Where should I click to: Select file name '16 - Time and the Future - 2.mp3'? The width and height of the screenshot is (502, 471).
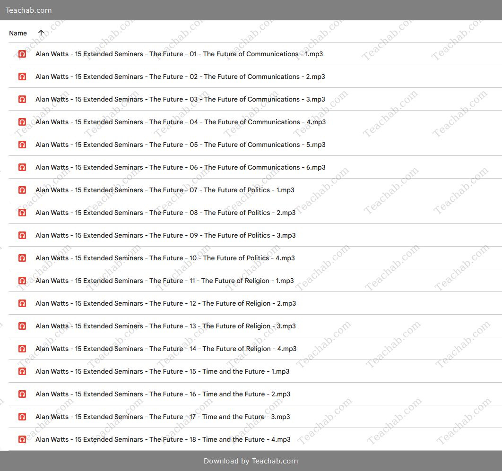163,394
